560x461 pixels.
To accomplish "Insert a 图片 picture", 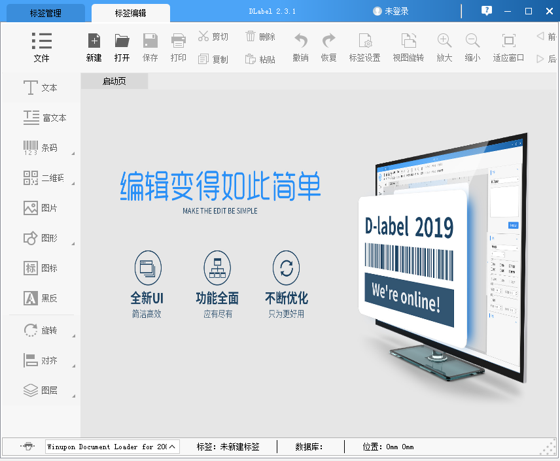I will coord(41,208).
